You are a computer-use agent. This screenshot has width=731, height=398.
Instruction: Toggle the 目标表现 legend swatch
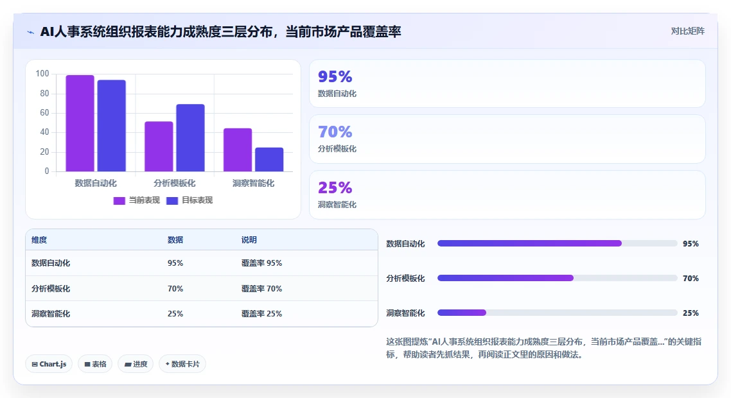point(172,200)
